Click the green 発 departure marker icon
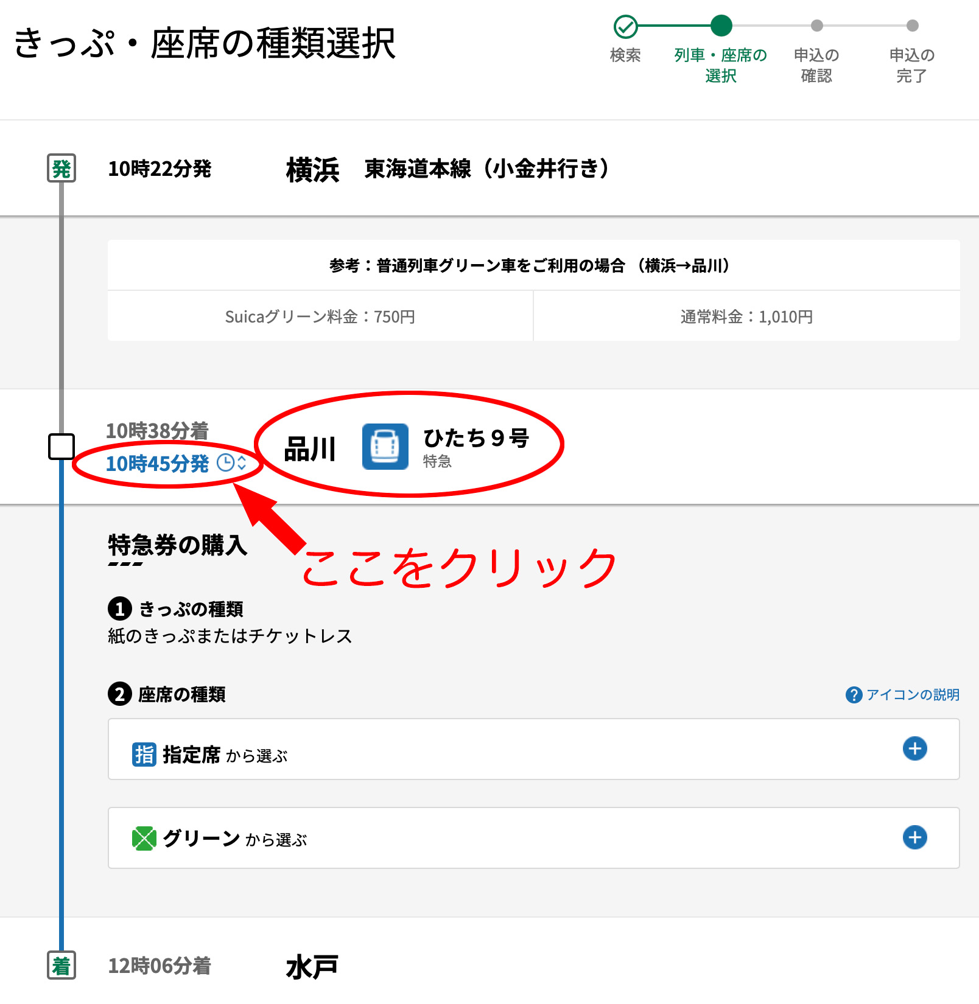Screen dimensions: 979x1004 [61, 168]
